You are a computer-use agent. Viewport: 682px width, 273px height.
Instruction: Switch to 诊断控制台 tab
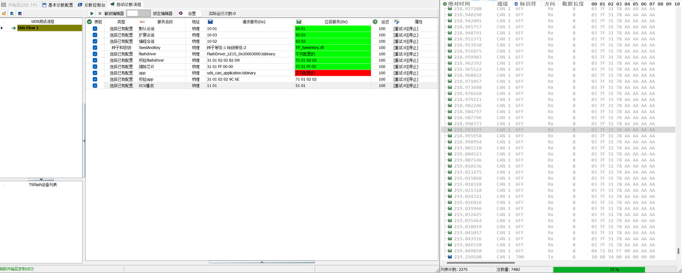[91, 5]
